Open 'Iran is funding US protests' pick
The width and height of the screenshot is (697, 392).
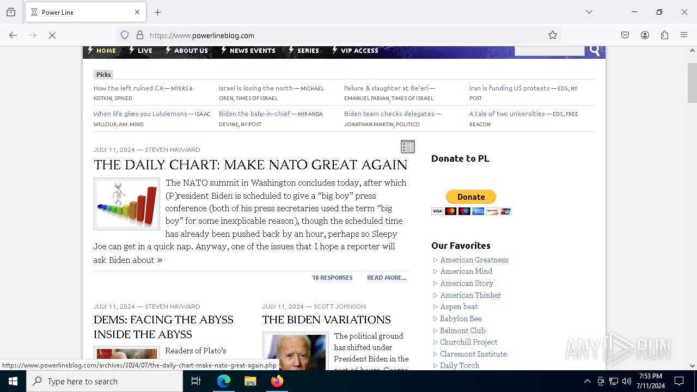point(509,88)
